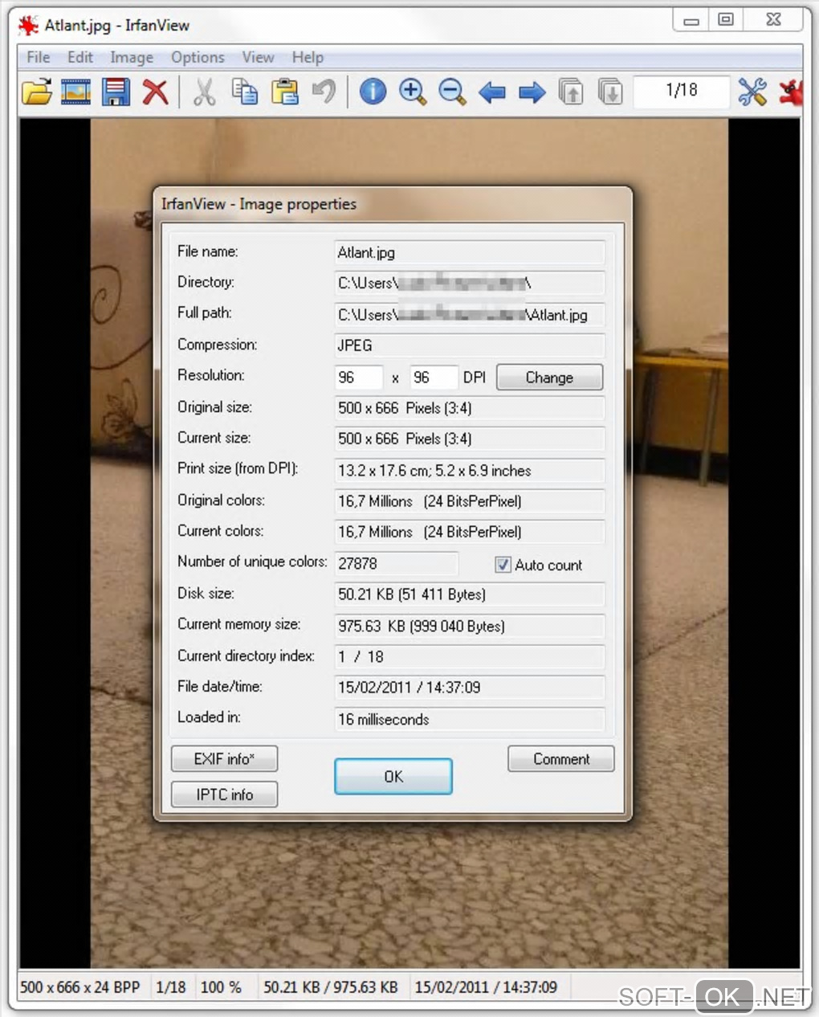
Task: Click the status bar 1/18 index entry
Action: [171, 986]
